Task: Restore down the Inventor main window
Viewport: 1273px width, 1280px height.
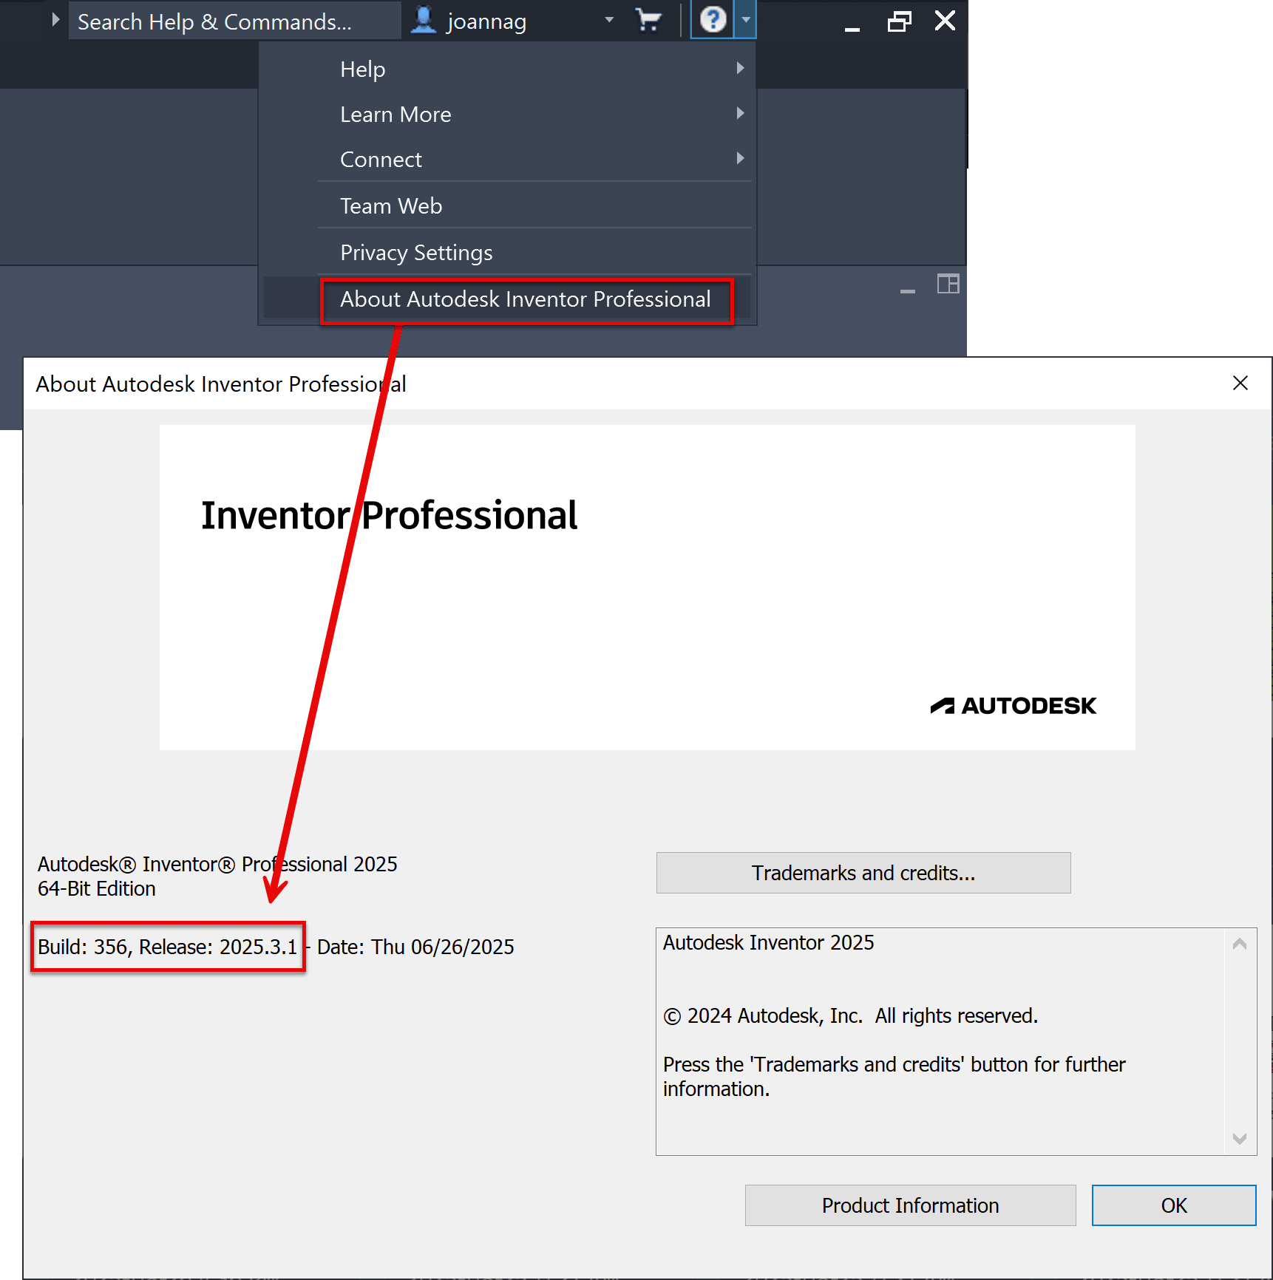Action: pyautogui.click(x=899, y=21)
